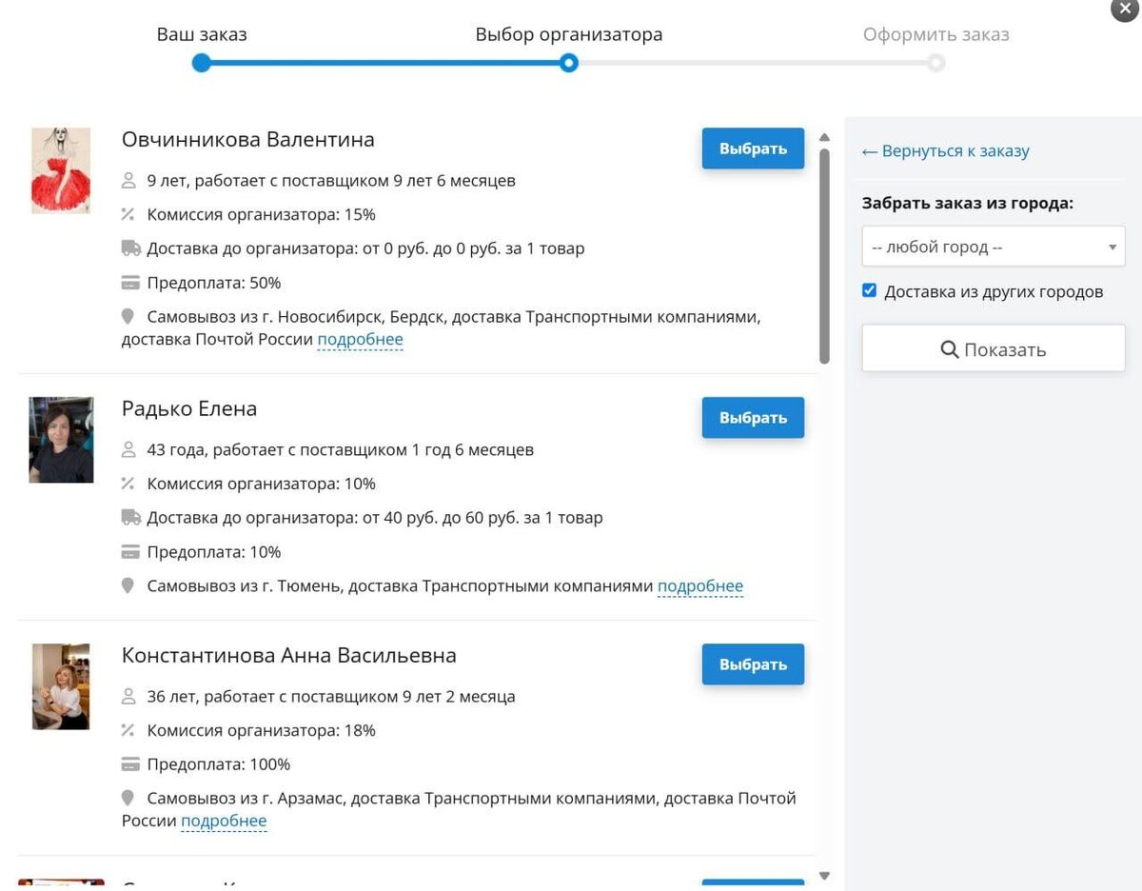Choose Константинова Анна Васильевна with Выбрать
The height and width of the screenshot is (891, 1142).
(x=753, y=664)
